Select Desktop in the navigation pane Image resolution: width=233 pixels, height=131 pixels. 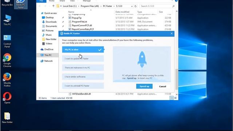[50, 17]
